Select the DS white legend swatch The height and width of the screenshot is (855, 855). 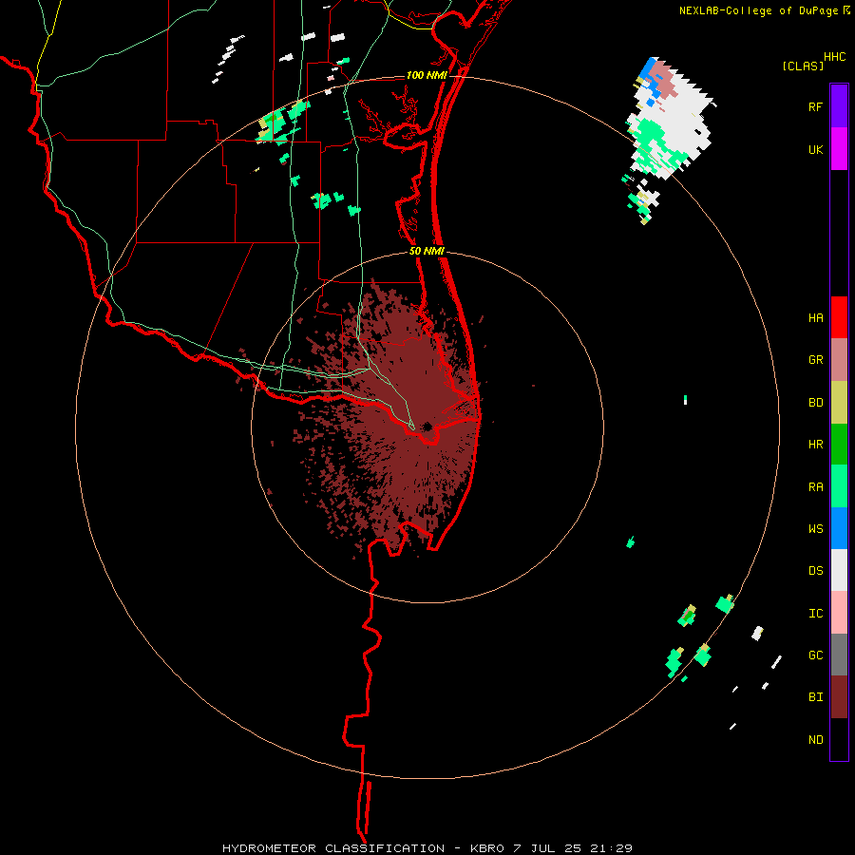[839, 570]
